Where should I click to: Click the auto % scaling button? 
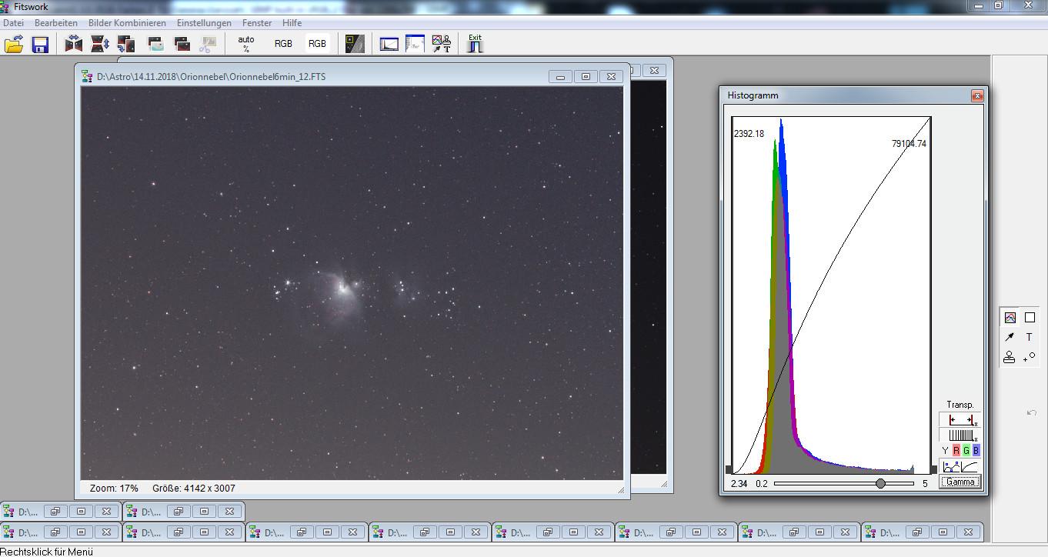246,44
